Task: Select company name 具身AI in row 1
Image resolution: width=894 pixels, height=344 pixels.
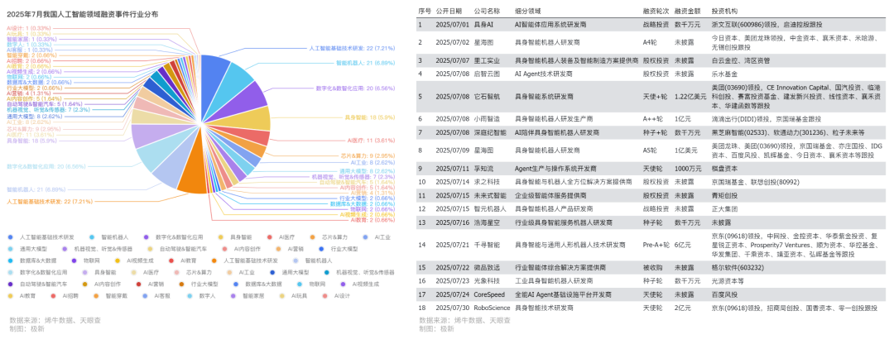Action: coord(483,25)
